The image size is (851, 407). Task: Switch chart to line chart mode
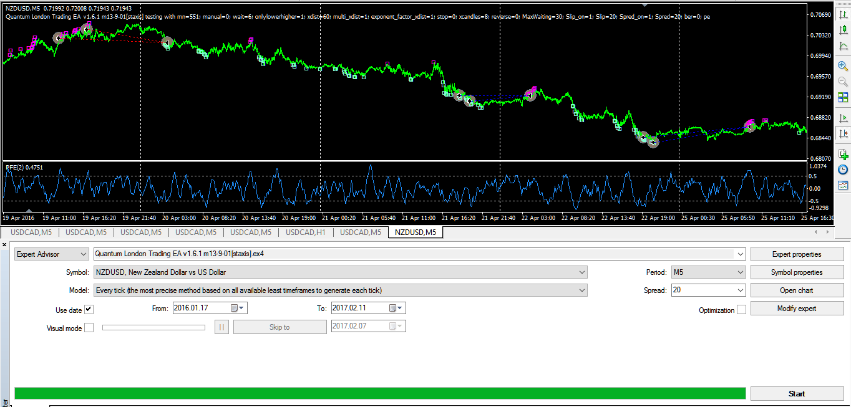coord(843,46)
